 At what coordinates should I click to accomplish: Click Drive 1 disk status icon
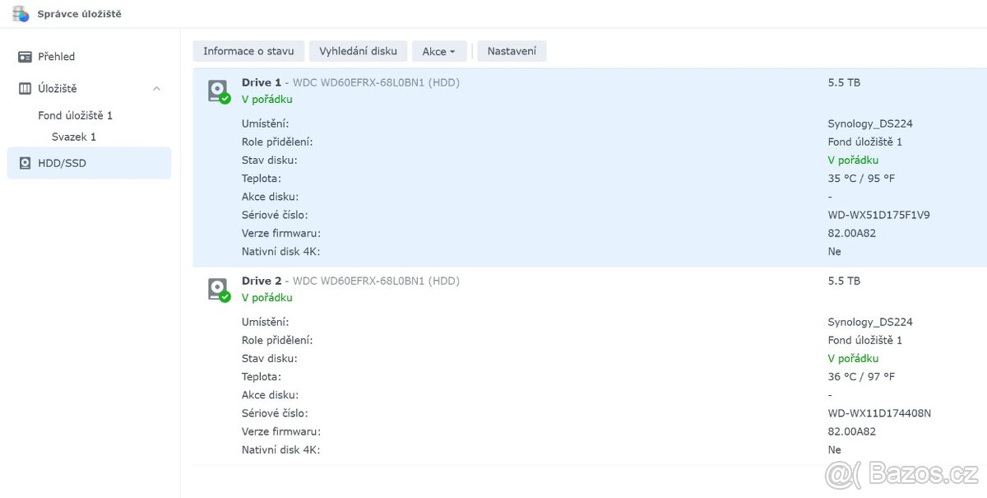tap(218, 91)
